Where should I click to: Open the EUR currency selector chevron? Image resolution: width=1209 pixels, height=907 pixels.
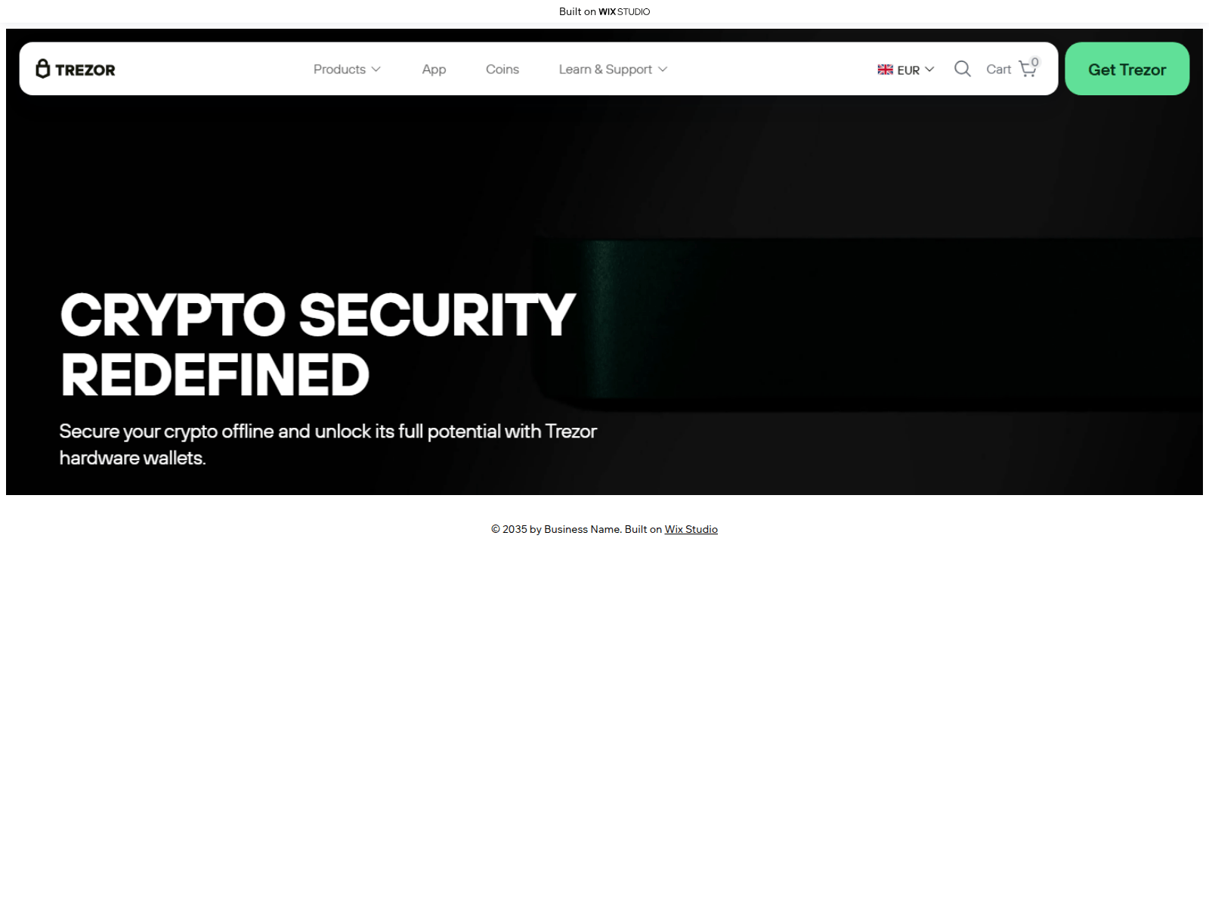(x=929, y=69)
